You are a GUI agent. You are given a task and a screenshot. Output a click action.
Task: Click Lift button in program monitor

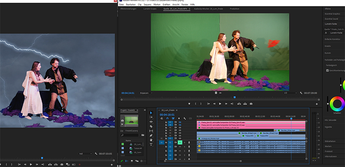[50, 164]
